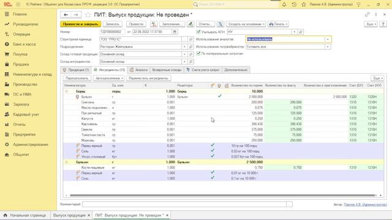The image size is (392, 220).
Task: Open Производство section in sidebar
Action: point(25,84)
